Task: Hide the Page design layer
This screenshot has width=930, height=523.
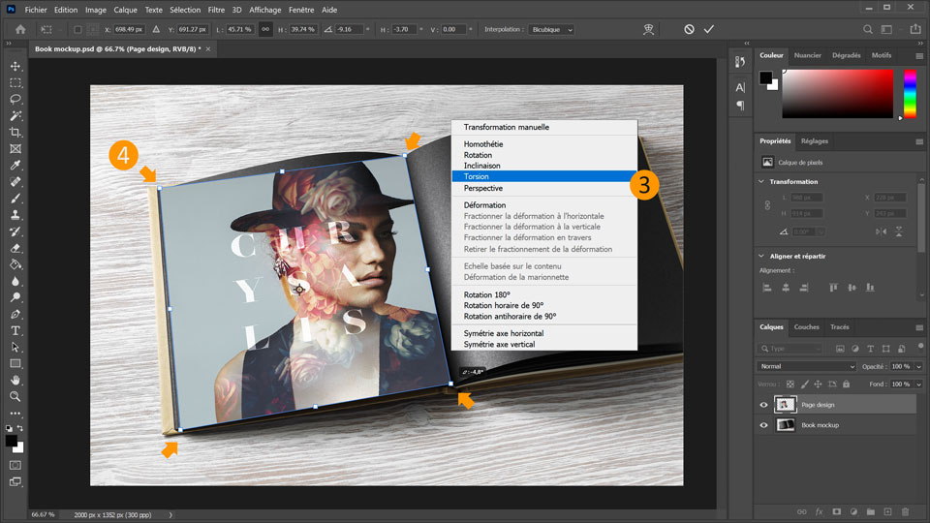Action: tap(763, 405)
